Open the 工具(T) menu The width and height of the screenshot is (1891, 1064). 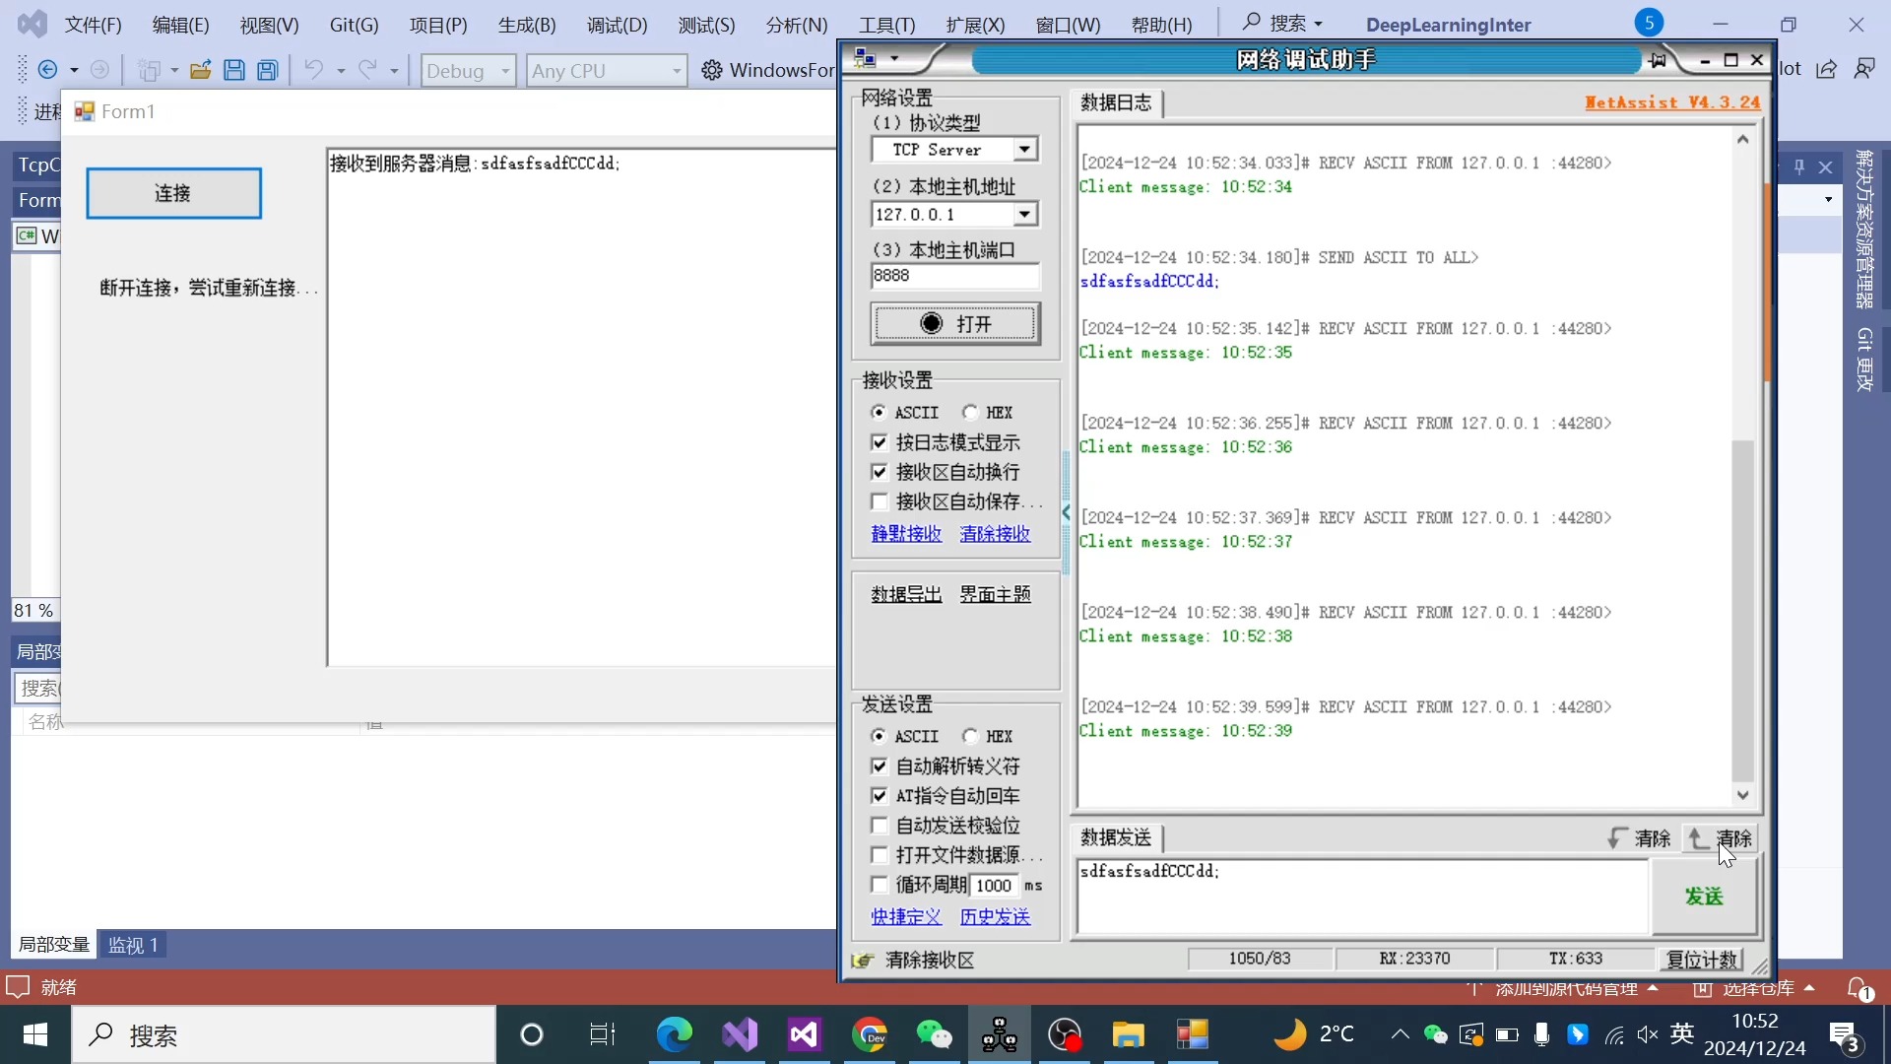coord(886,25)
